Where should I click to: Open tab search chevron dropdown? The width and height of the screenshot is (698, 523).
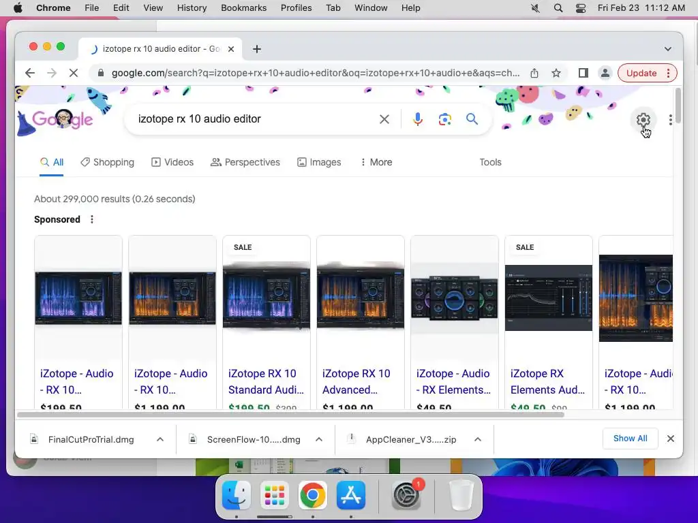tap(668, 49)
